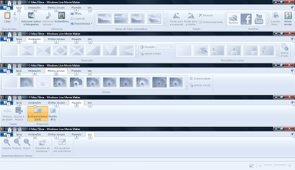Click Luminosidade brightness control
295x170 pixels.
(x=200, y=79)
